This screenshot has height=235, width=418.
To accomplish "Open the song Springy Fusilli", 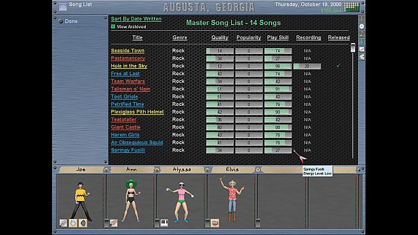I will [128, 150].
